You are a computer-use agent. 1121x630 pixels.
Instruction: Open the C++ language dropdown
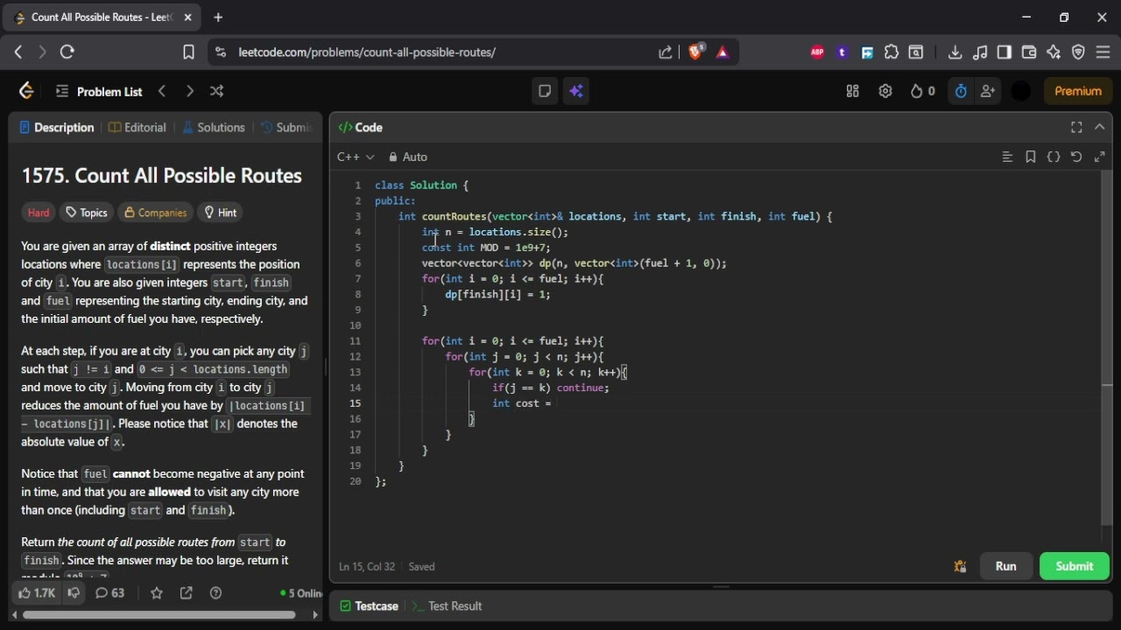[x=356, y=157]
